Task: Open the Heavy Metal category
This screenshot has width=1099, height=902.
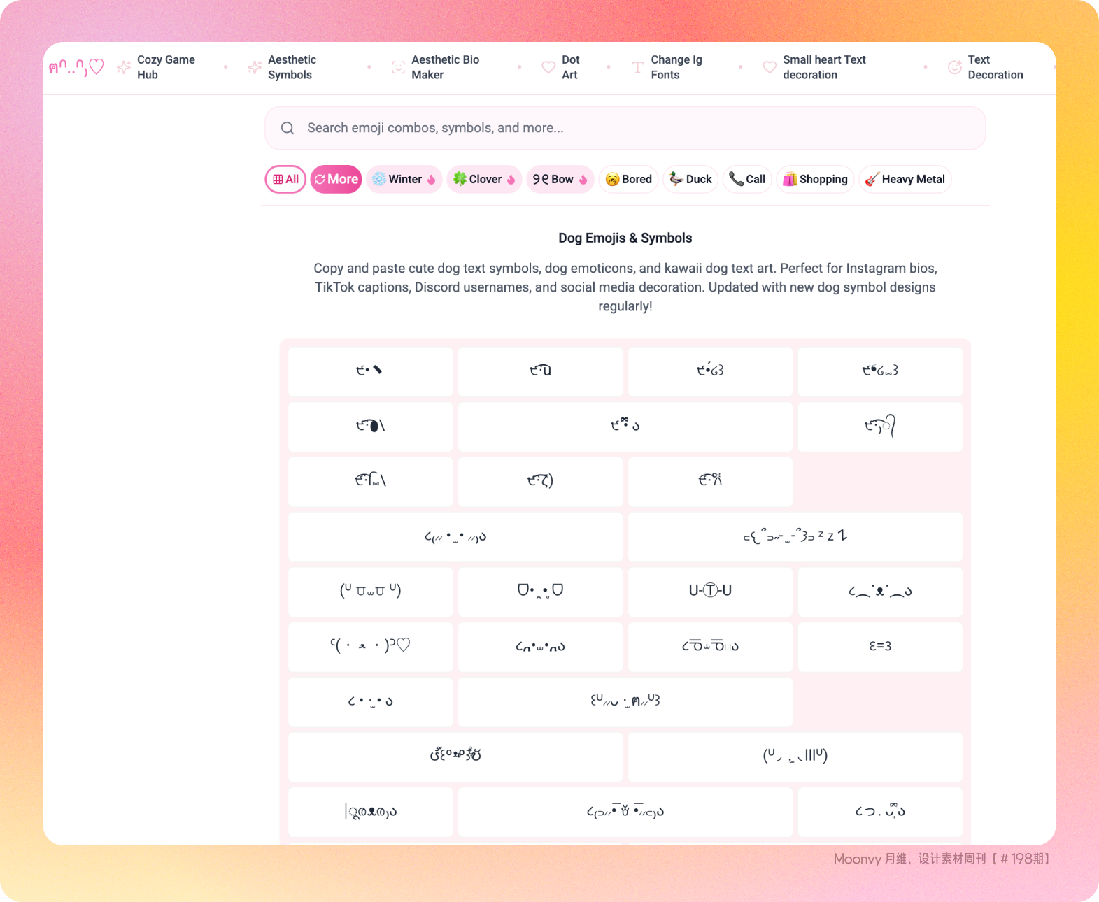Action: pyautogui.click(x=905, y=179)
